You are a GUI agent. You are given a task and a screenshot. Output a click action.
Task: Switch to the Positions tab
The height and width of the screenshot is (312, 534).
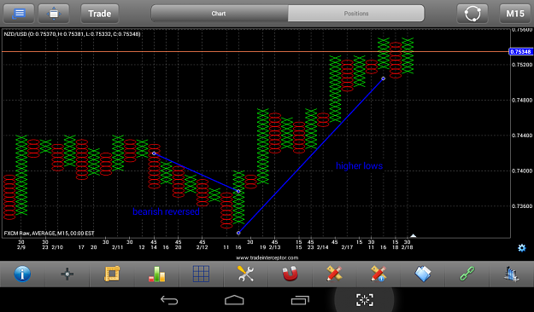(x=356, y=14)
